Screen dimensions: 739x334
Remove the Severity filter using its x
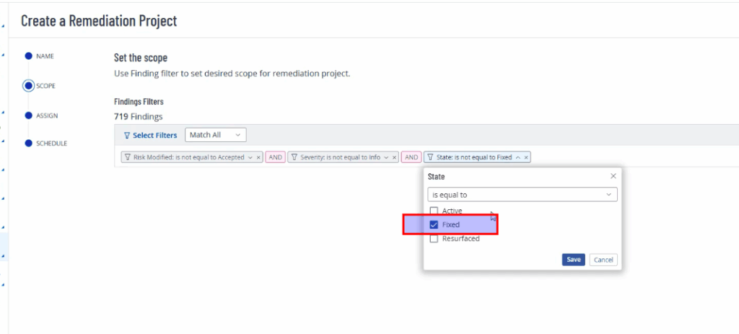click(x=395, y=157)
